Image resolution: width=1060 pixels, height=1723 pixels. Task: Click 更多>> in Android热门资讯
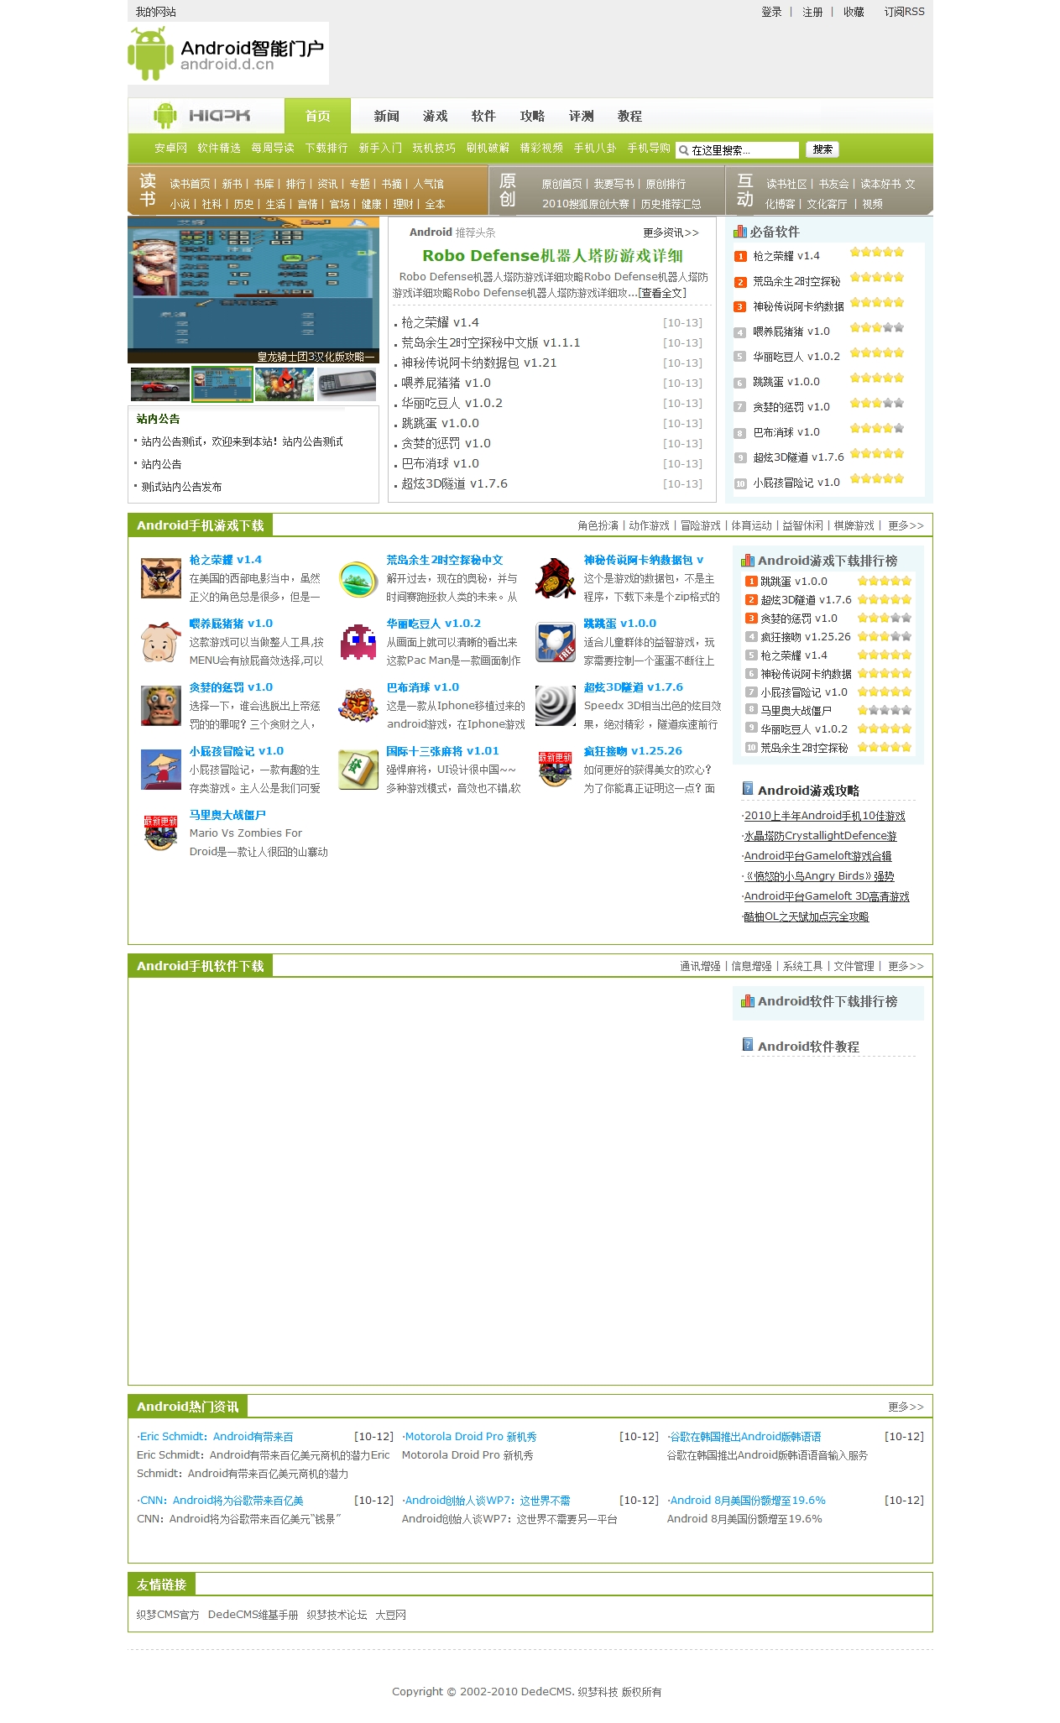click(906, 1407)
